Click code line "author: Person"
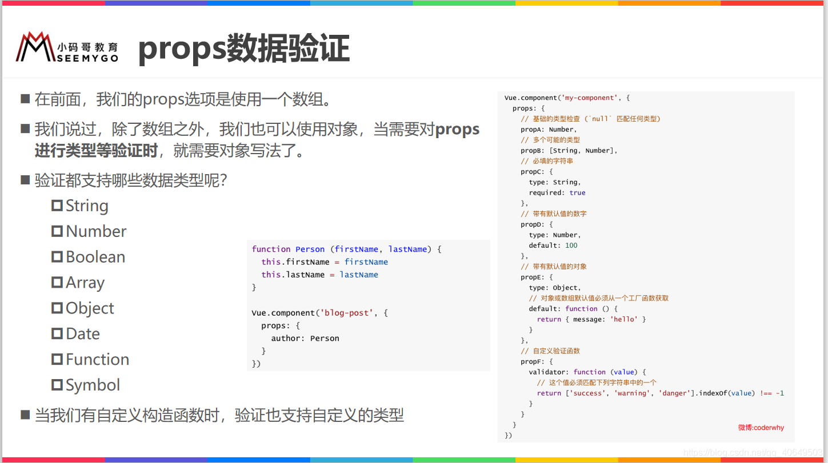828x463 pixels. [305, 339]
